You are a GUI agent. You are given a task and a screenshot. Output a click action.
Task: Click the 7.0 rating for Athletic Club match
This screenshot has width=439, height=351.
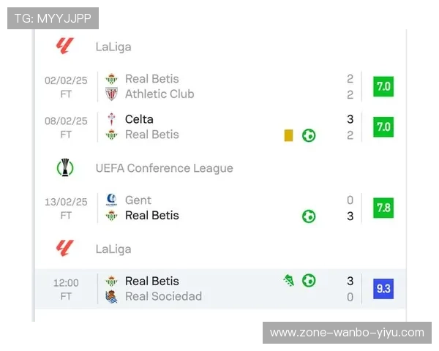click(383, 86)
